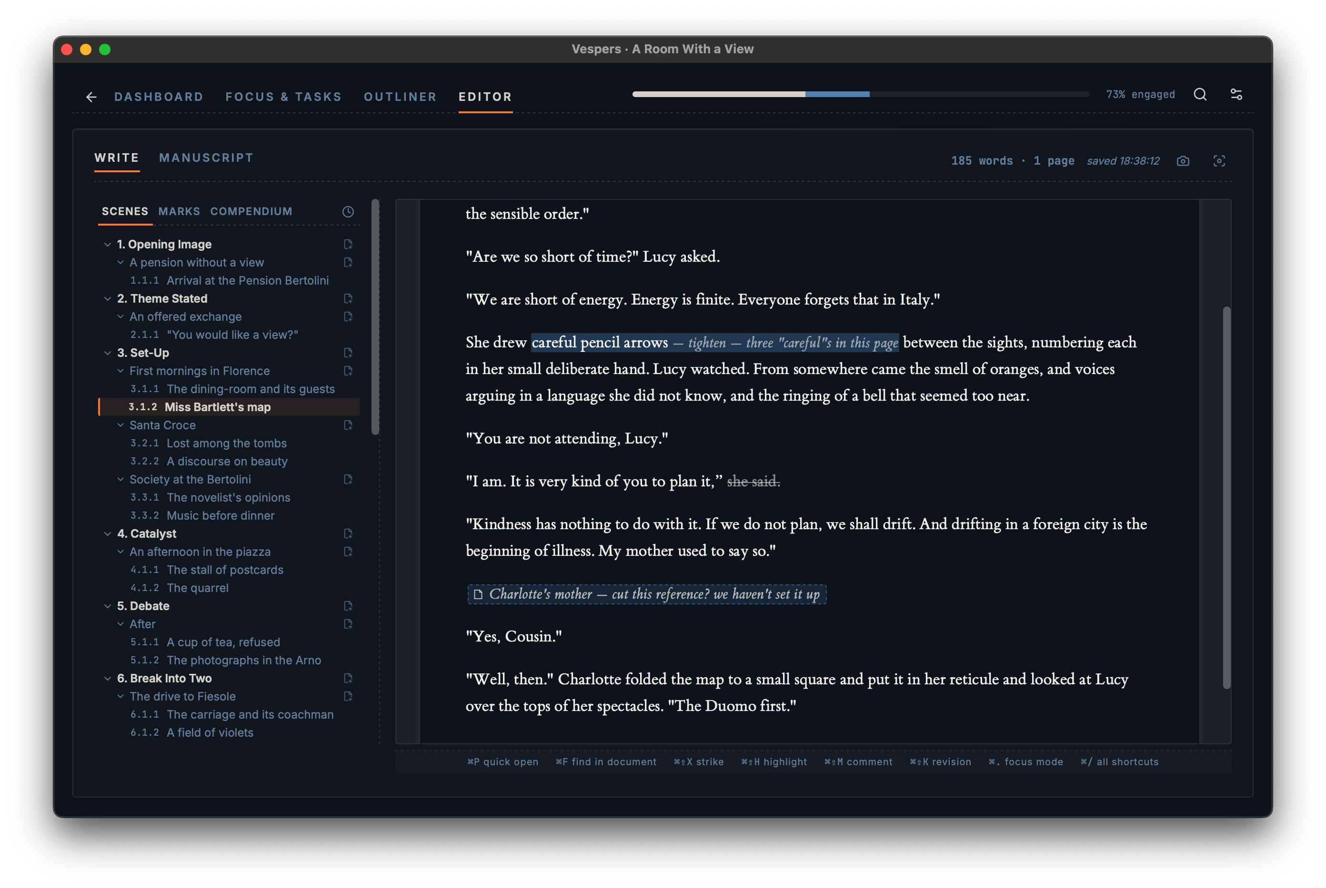The image size is (1326, 888).
Task: Click note icon for After
Action: coord(348,624)
